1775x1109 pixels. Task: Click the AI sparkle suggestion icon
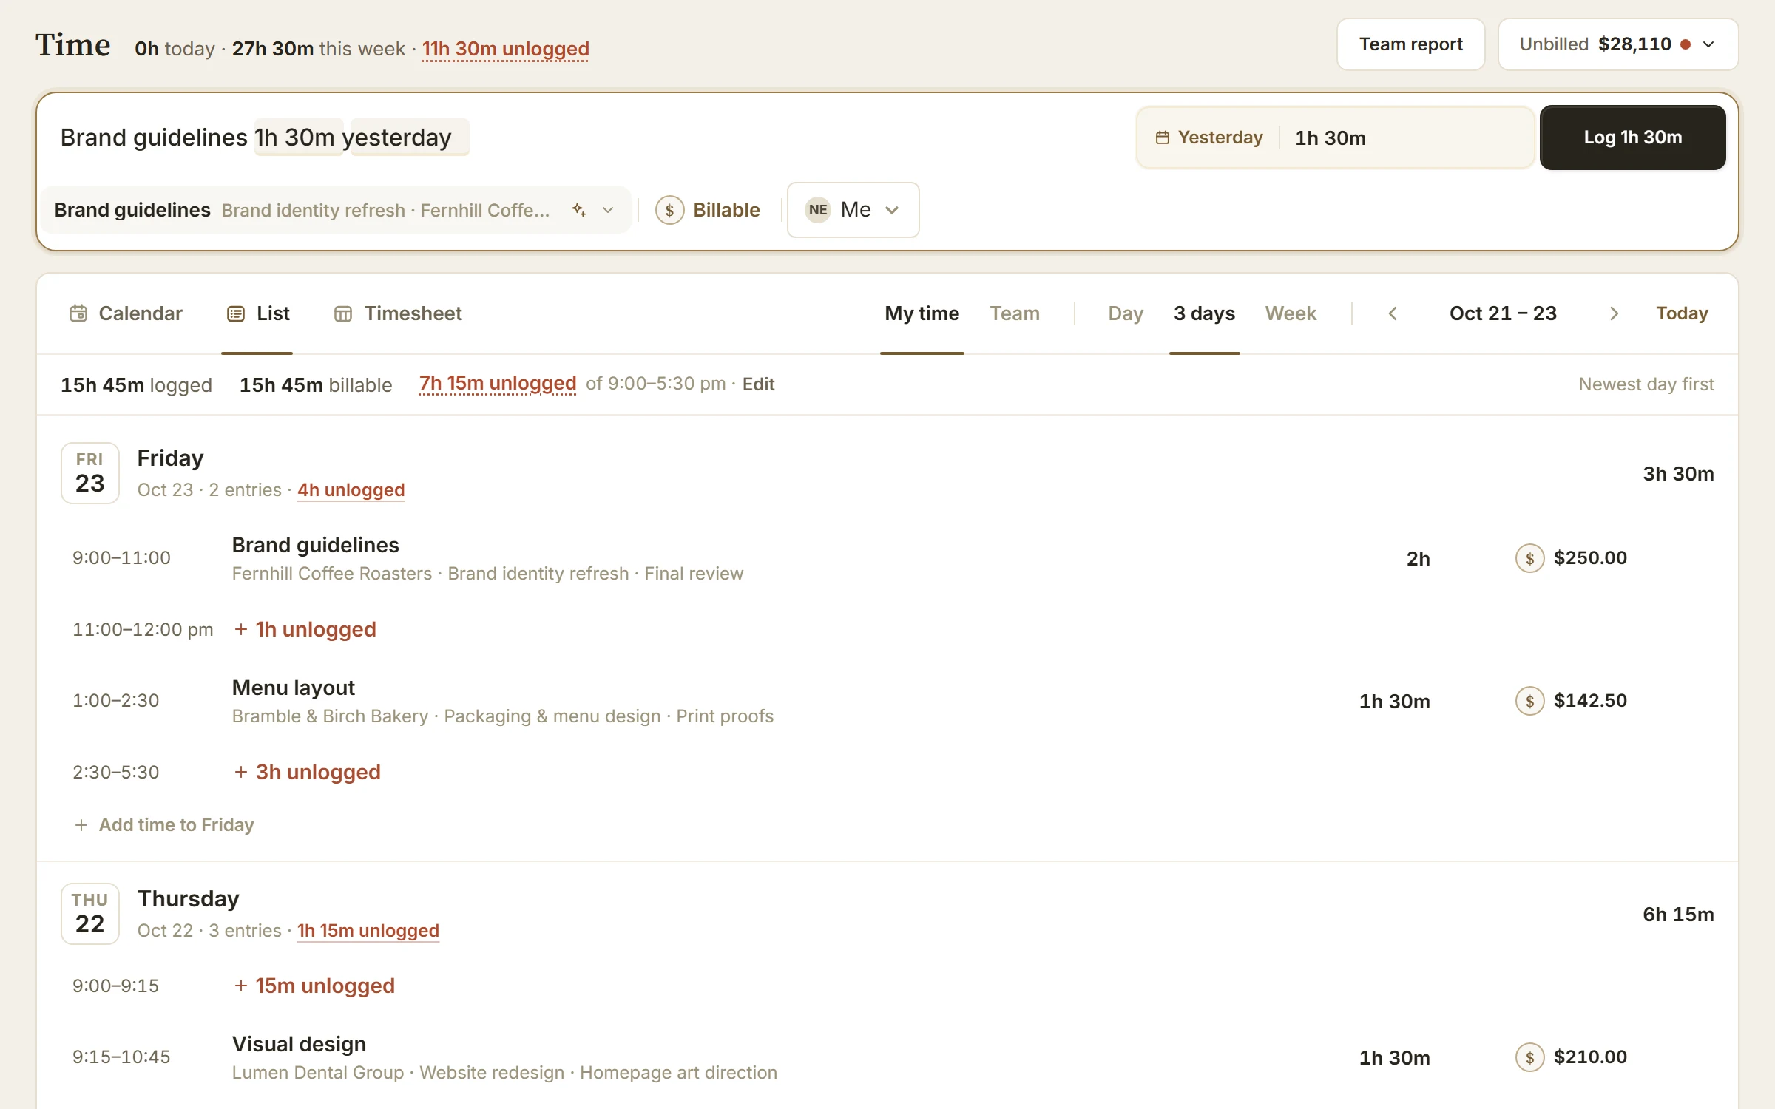579,210
